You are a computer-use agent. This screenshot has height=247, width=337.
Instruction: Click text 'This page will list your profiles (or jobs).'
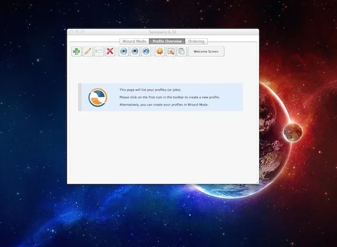click(150, 90)
